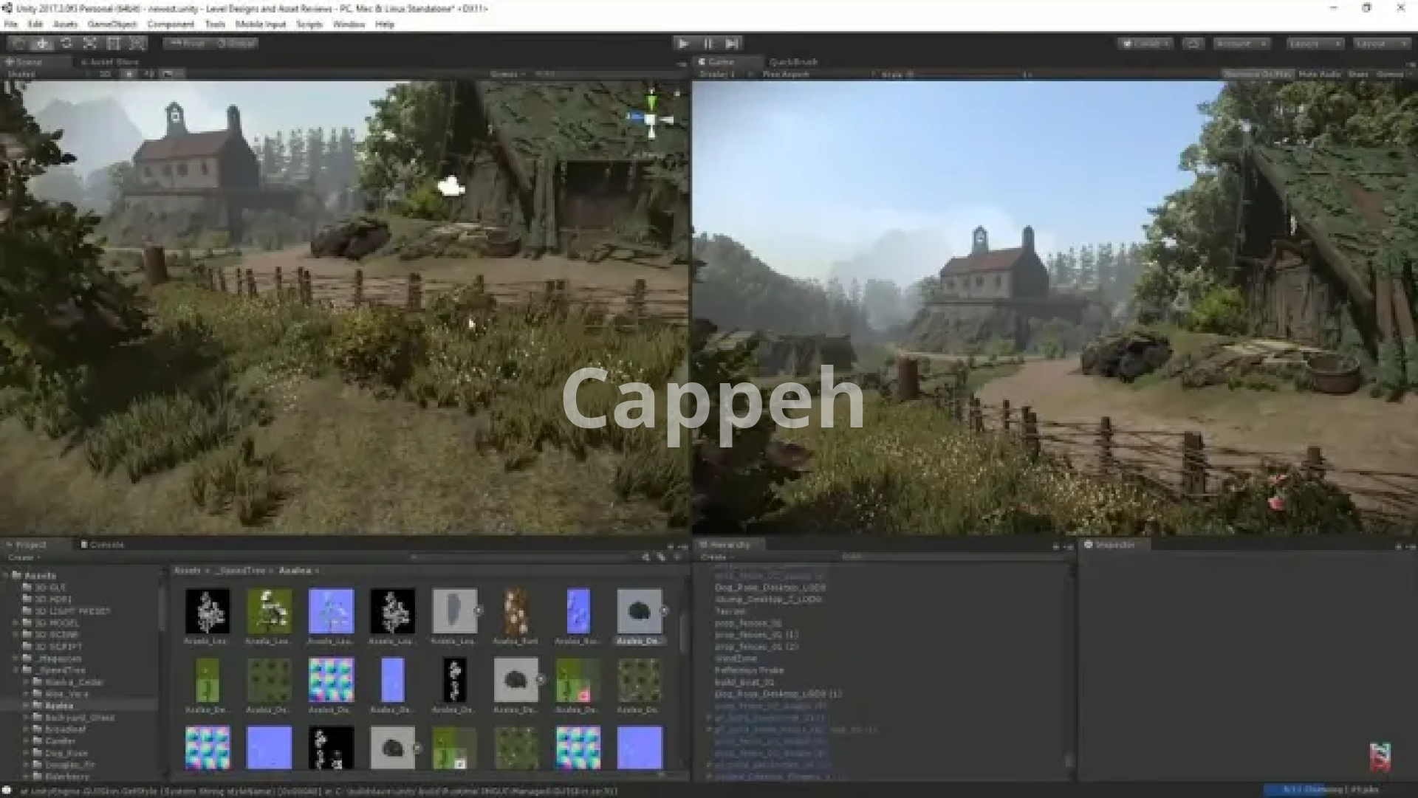Viewport: 1418px width, 798px height.
Task: Select the Move tool in toolbar
Action: pyautogui.click(x=42, y=44)
